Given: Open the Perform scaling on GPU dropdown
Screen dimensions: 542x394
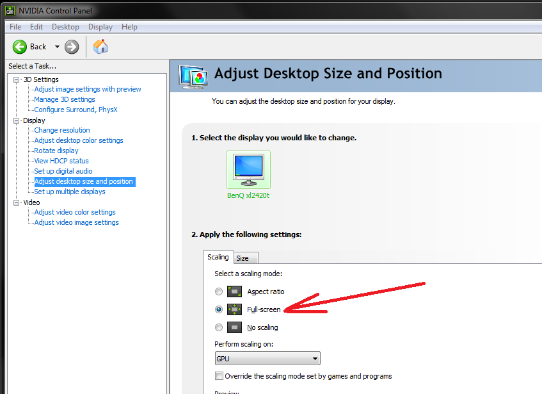Looking at the screenshot, I should (267, 358).
